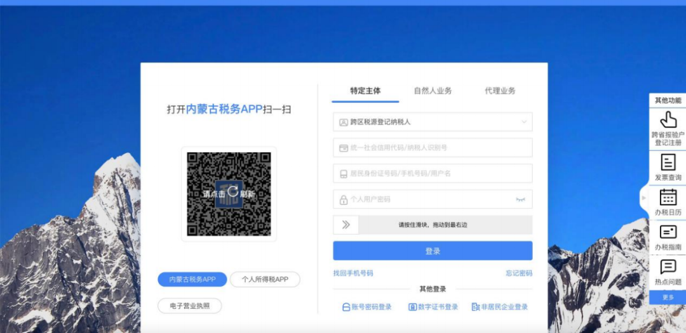Focus the 统一社会信用代码/纳税人识别号 field
Viewport: 686px width, 333px height.
pos(433,148)
